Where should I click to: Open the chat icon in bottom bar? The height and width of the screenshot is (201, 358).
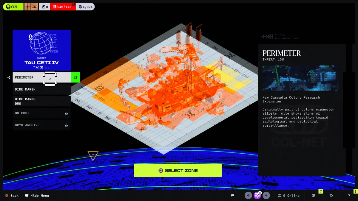pos(233,195)
